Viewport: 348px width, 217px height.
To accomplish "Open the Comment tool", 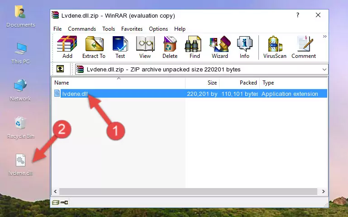I will point(304,47).
